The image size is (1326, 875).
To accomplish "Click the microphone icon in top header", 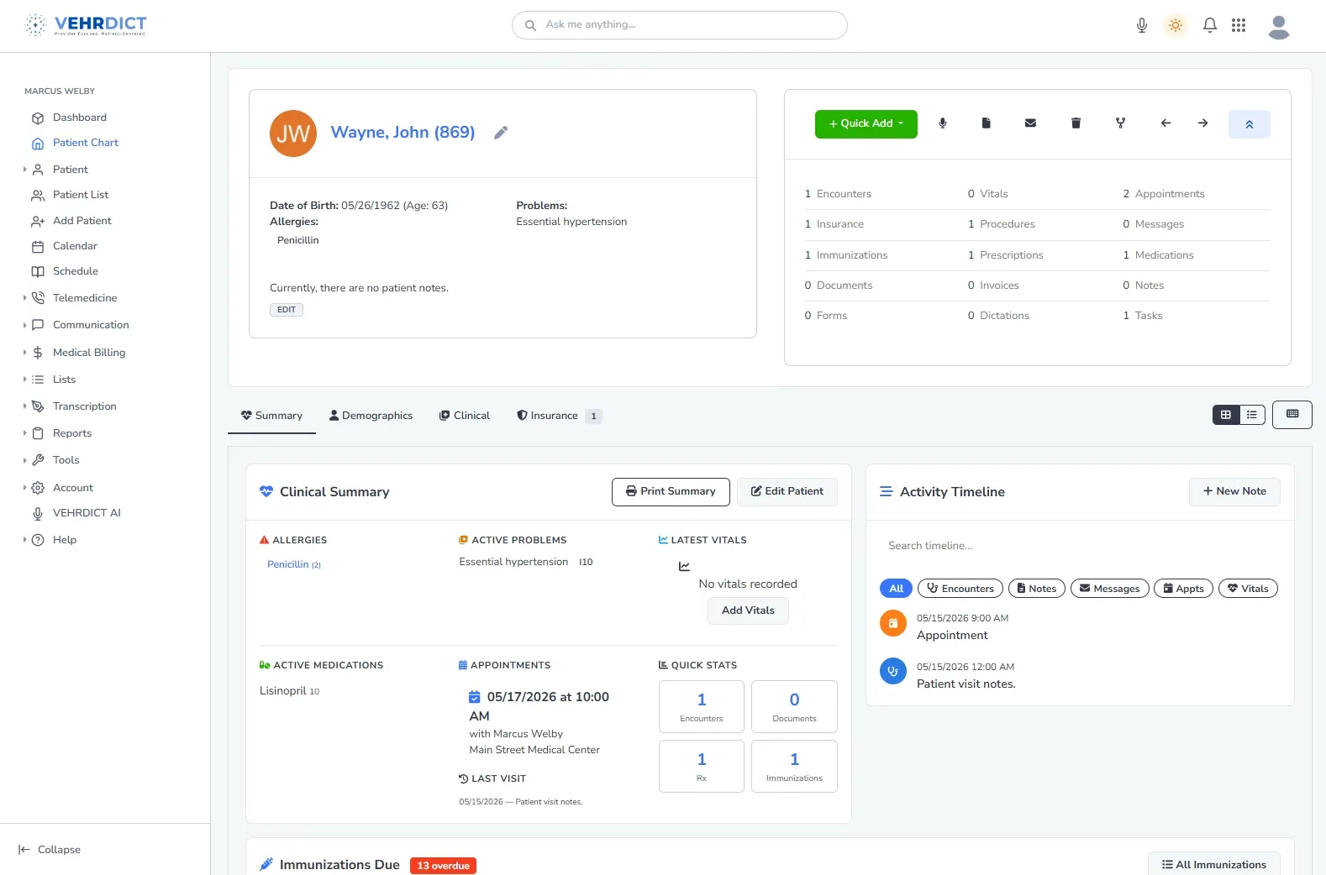I will pos(1141,25).
